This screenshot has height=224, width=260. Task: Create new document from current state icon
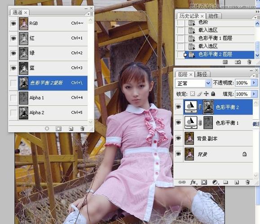[x=225, y=62]
